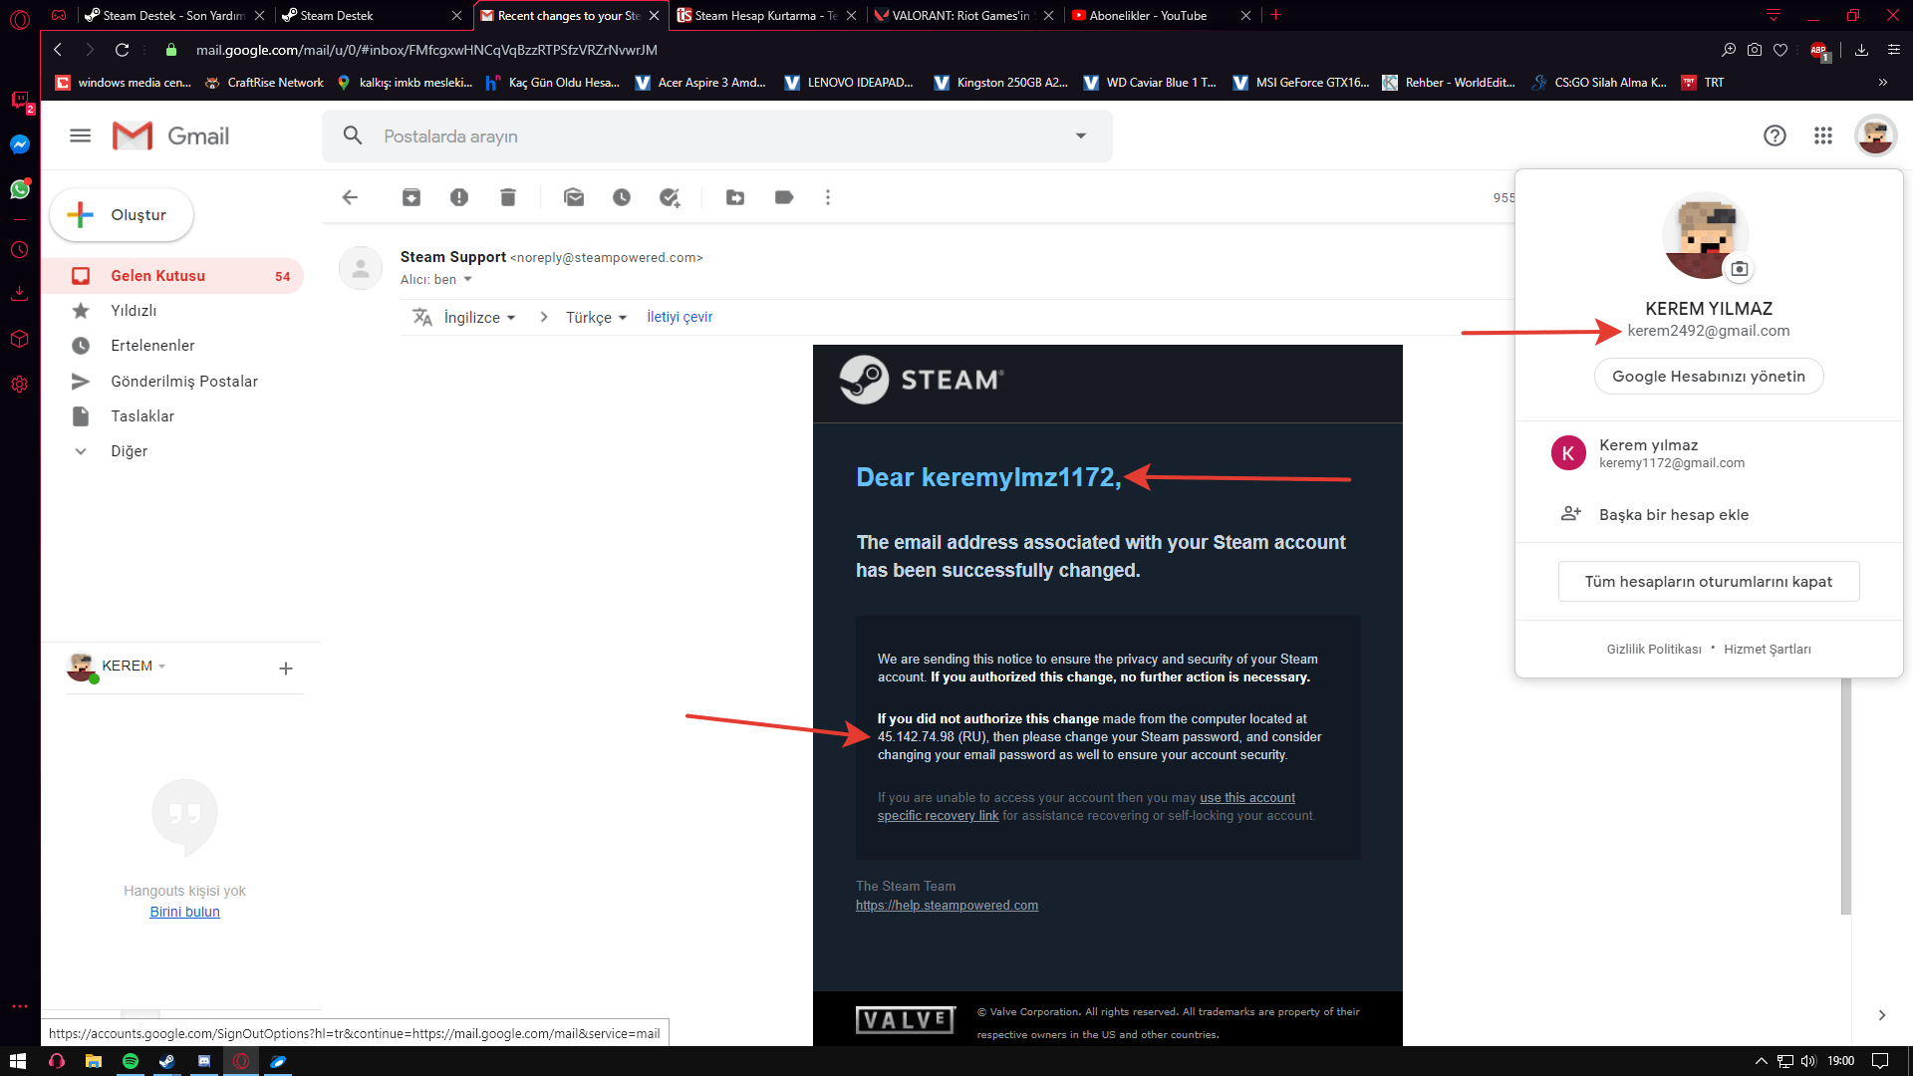Snooze this email with clock icon
The width and height of the screenshot is (1913, 1076).
(622, 197)
